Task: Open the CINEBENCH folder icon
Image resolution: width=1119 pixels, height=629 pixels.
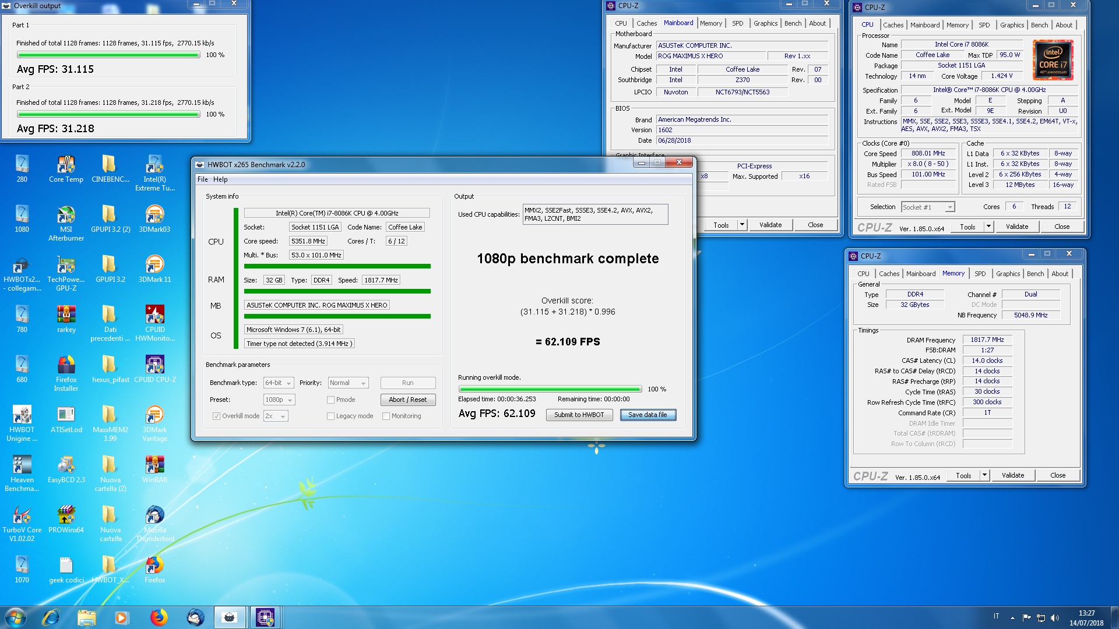Action: (x=110, y=169)
